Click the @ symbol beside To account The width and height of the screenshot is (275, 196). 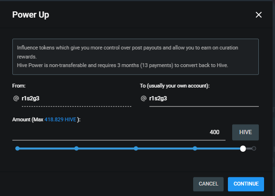point(144,98)
